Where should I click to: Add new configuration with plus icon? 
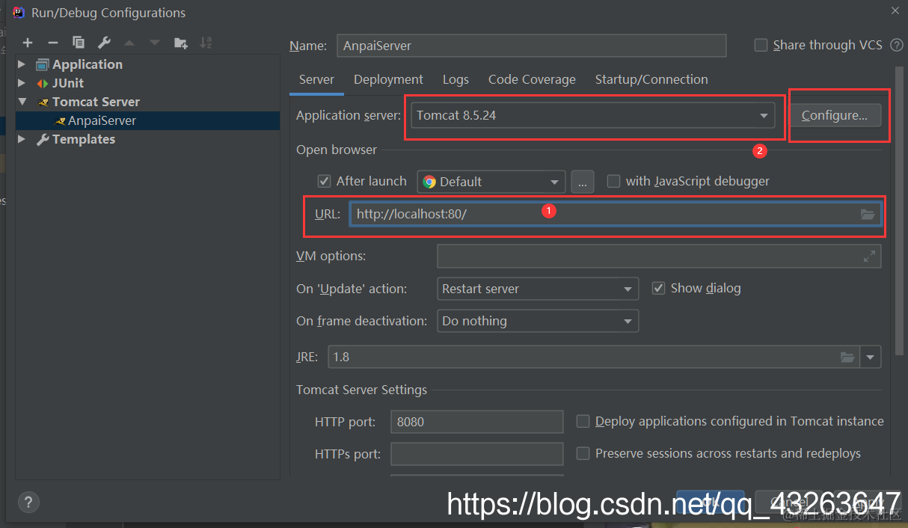pos(28,43)
